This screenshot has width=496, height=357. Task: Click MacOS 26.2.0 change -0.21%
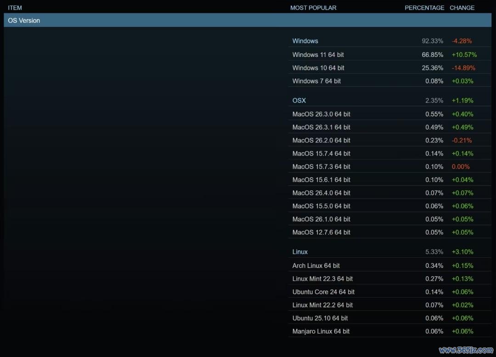pyautogui.click(x=462, y=140)
